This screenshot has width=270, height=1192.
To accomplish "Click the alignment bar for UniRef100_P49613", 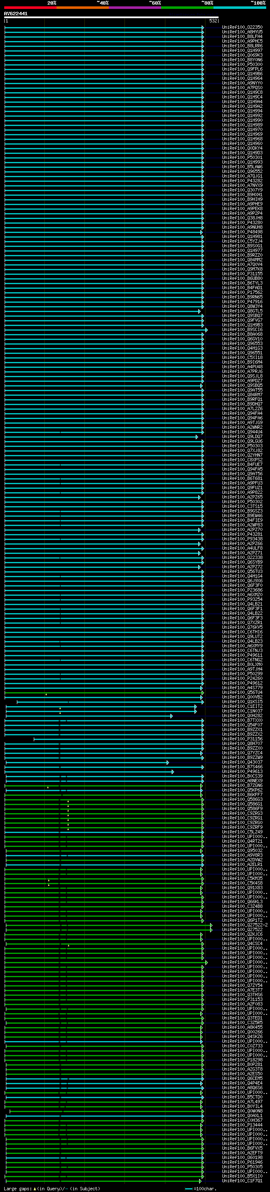I will (x=89, y=772).
